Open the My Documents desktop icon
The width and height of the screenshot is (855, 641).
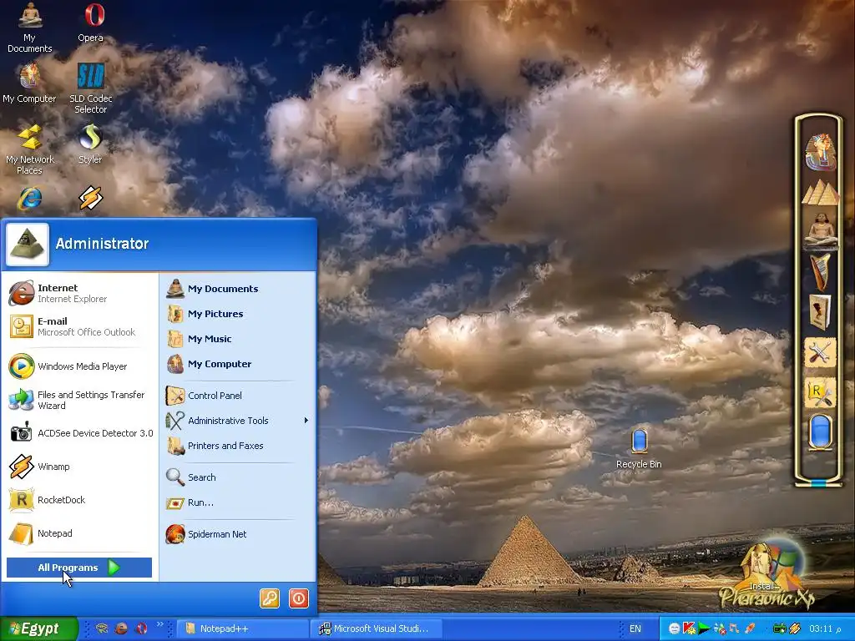[29, 28]
